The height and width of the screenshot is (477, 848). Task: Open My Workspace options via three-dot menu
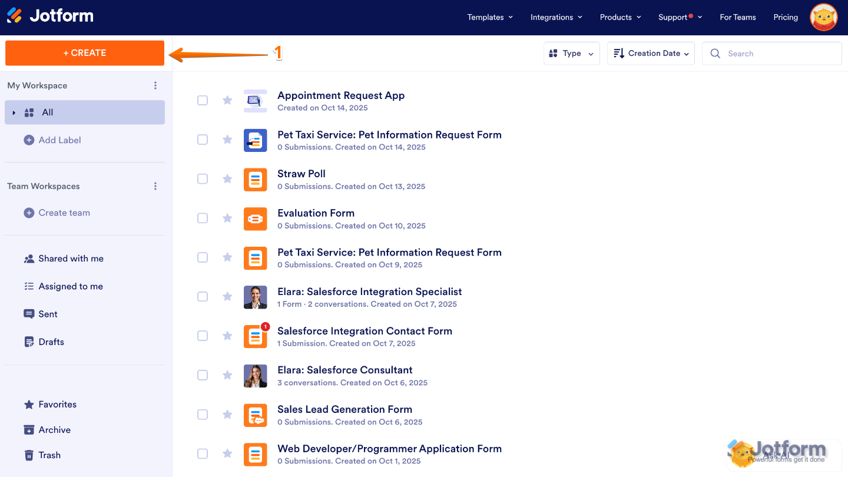point(155,85)
